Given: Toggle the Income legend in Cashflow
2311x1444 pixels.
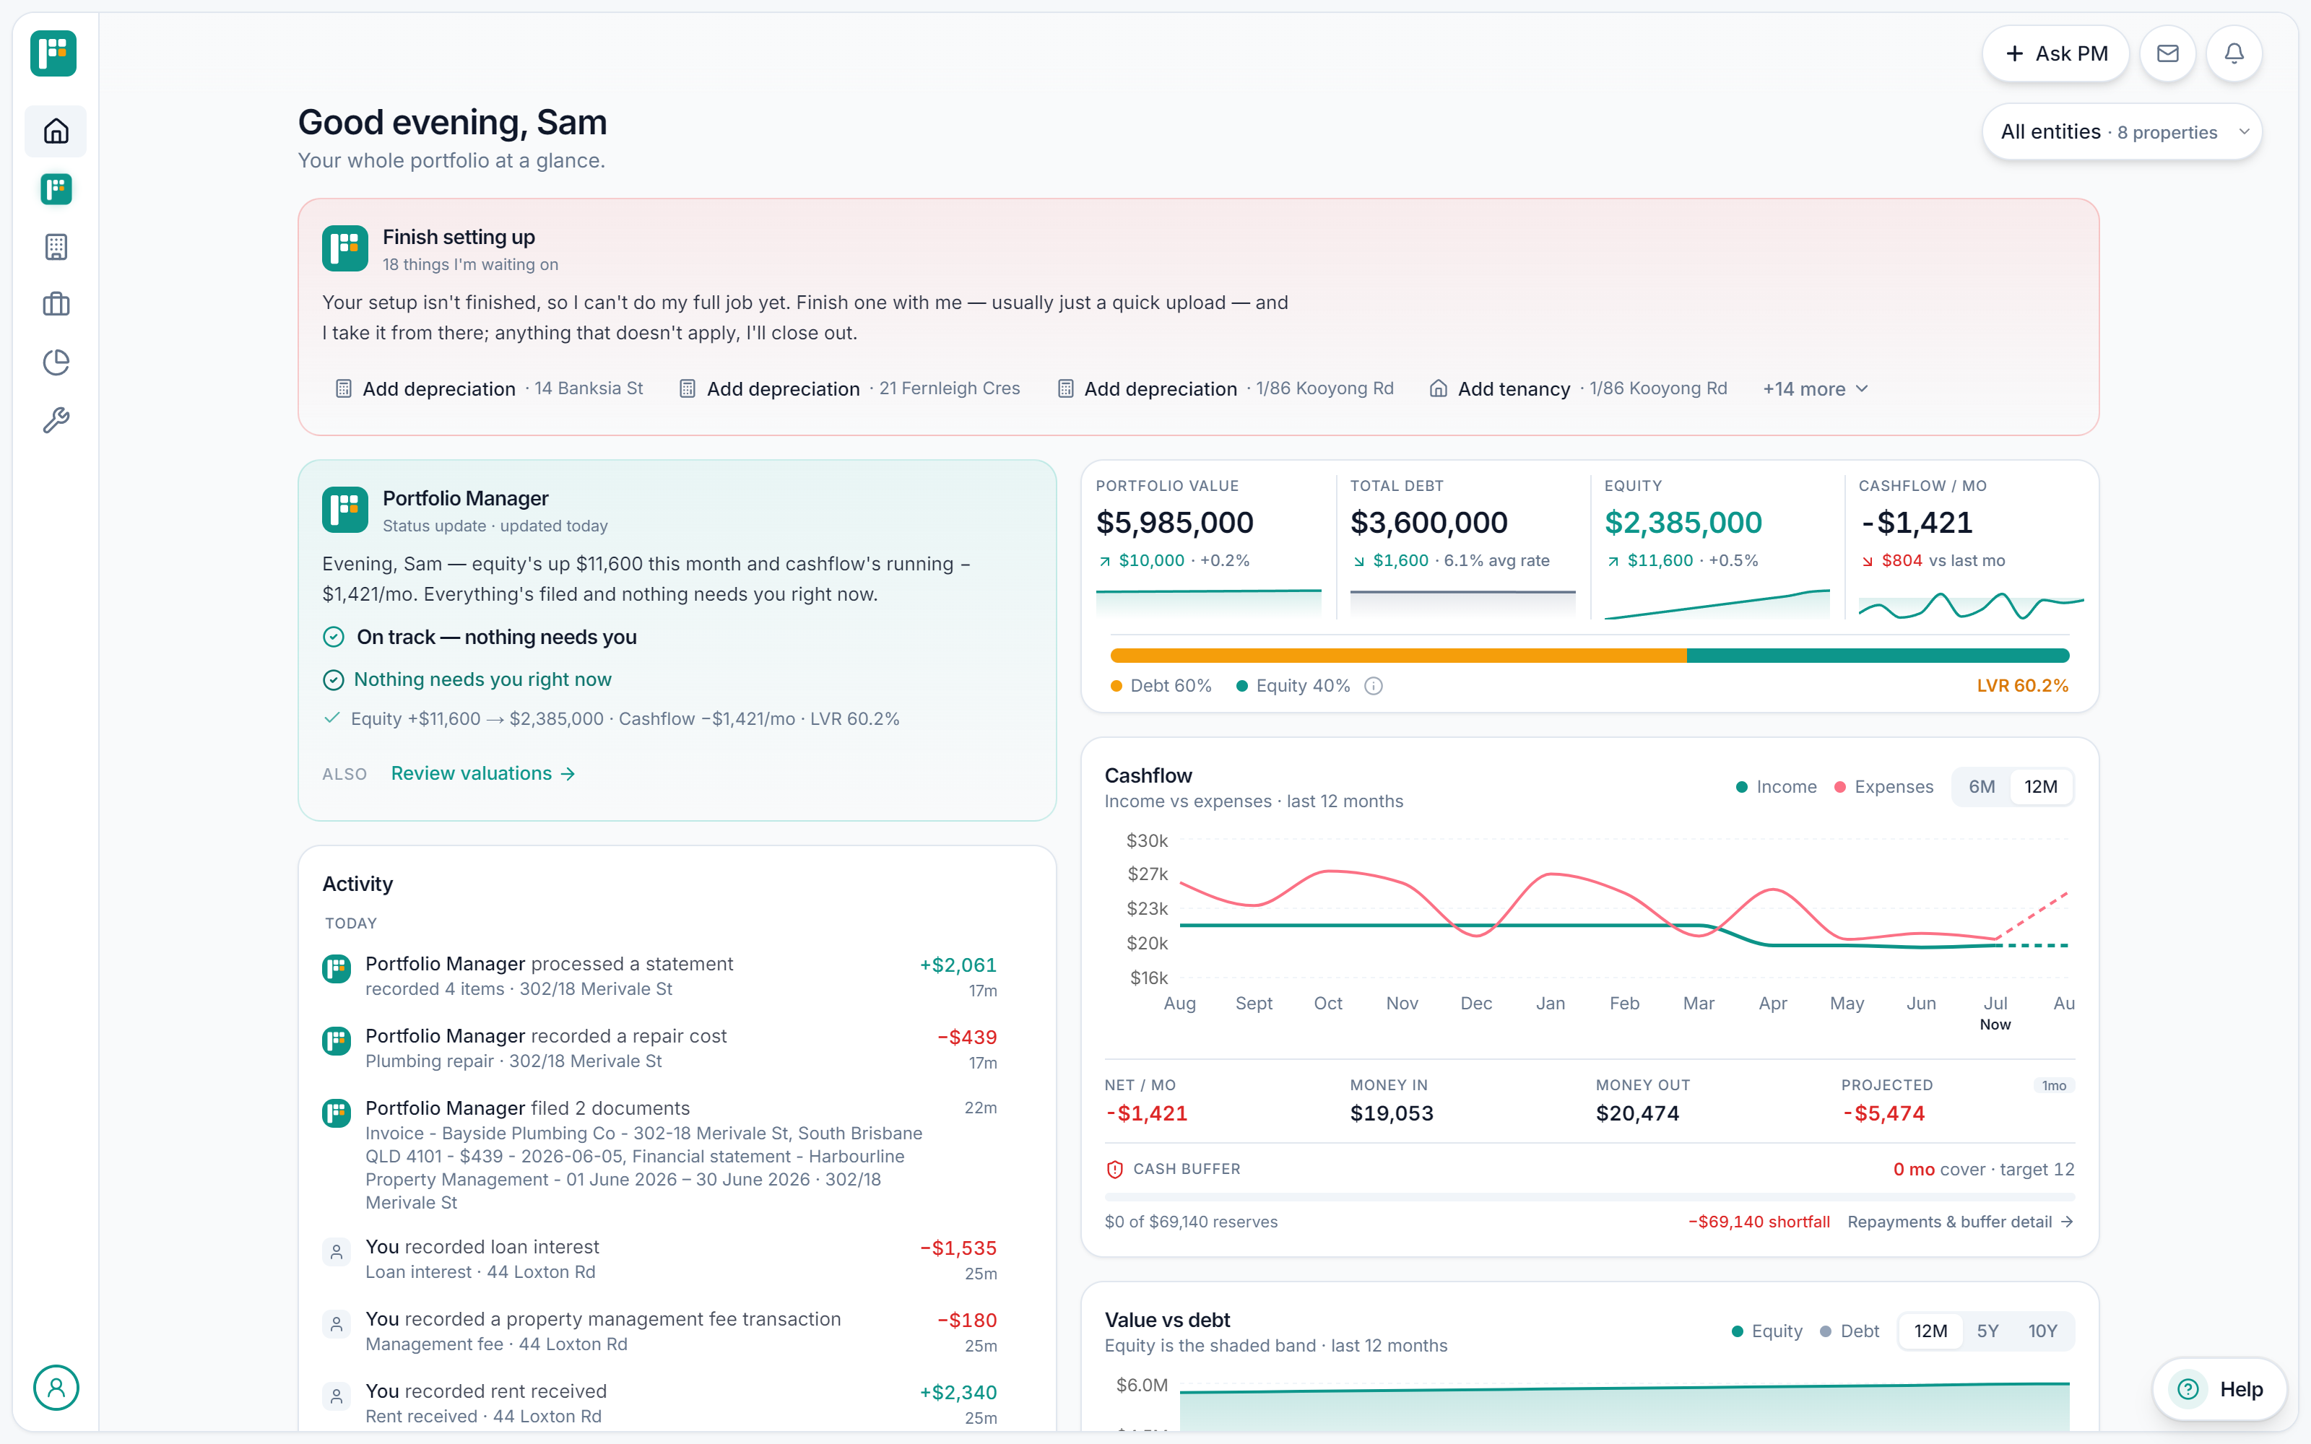Looking at the screenshot, I should pos(1777,787).
